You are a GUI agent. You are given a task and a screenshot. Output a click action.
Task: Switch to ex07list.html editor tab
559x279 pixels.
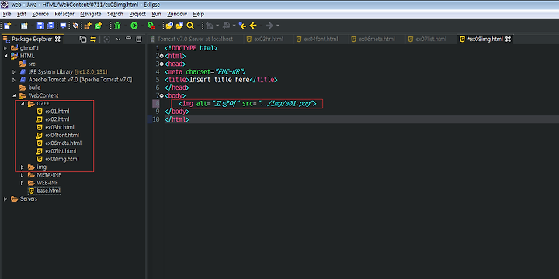point(427,40)
